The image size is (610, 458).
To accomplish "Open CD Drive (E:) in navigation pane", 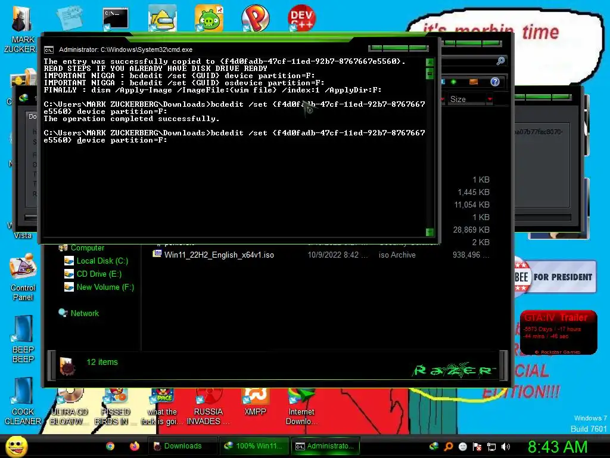I will pos(99,274).
